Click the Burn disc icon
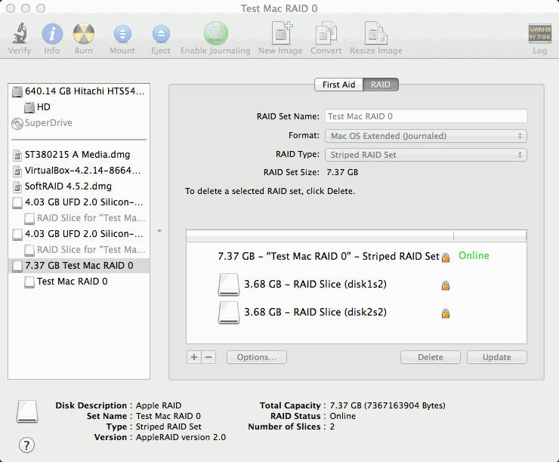 coord(84,35)
